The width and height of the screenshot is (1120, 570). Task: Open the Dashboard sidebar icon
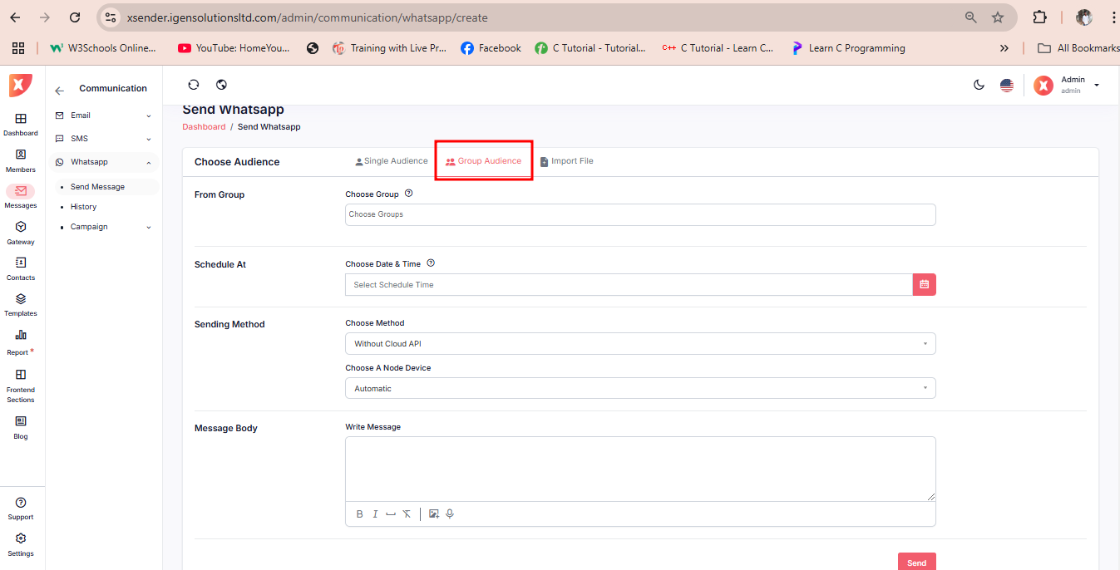coord(21,124)
